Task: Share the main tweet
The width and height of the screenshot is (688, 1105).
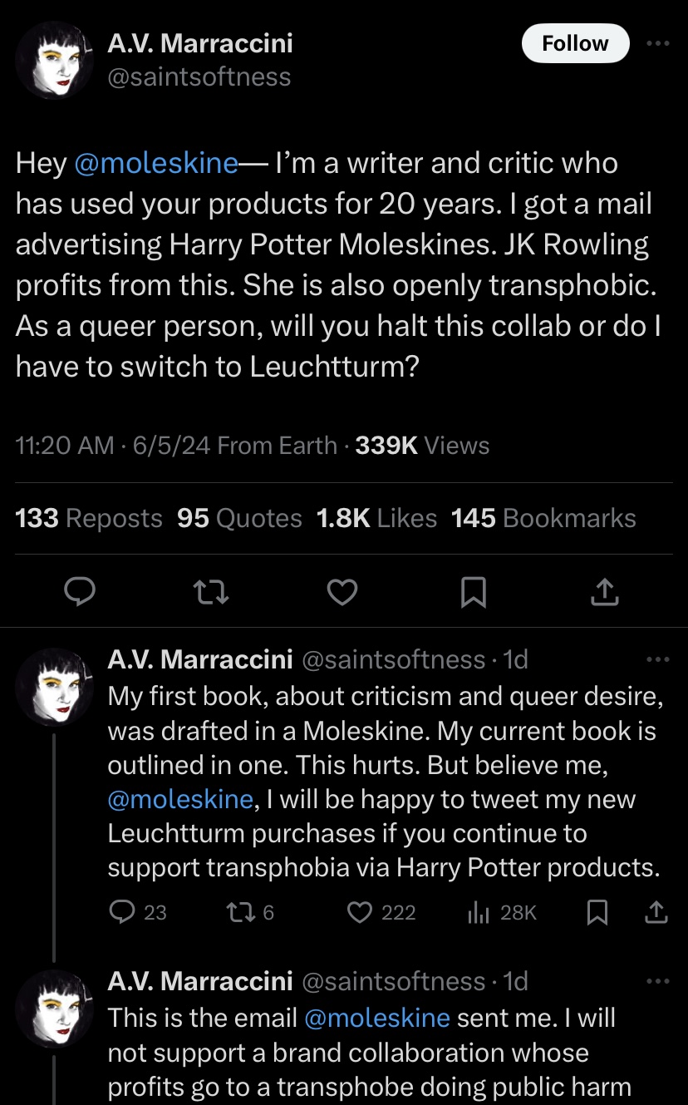Action: [605, 591]
